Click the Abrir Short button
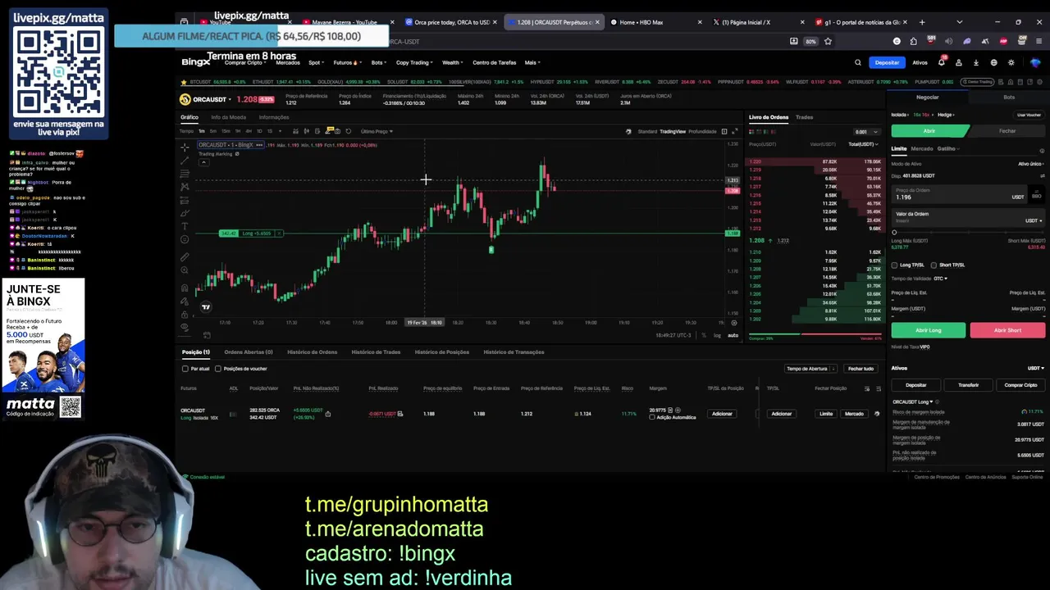This screenshot has height=590, width=1050. coord(1007,330)
